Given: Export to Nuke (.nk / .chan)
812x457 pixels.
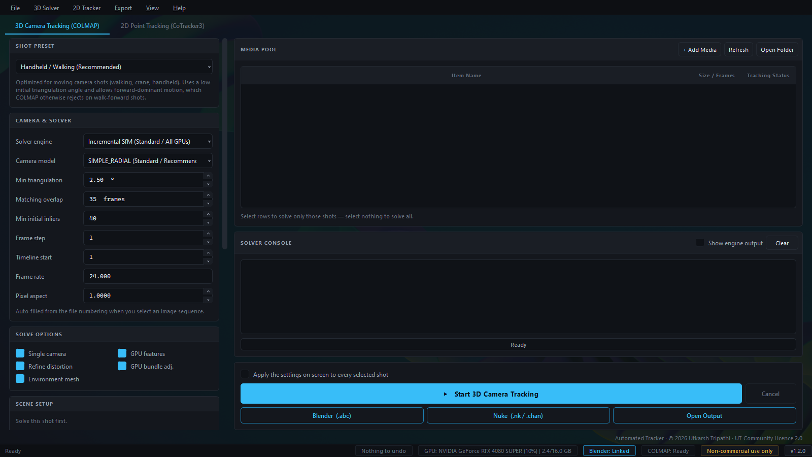Looking at the screenshot, I should point(518,416).
